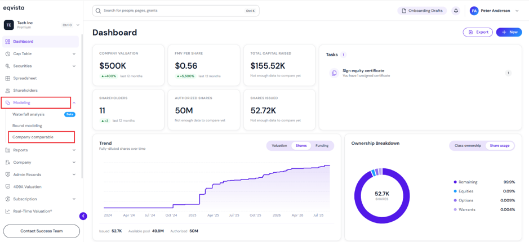The width and height of the screenshot is (529, 242).
Task: Click the Admin Records shield icon
Action: click(8, 174)
